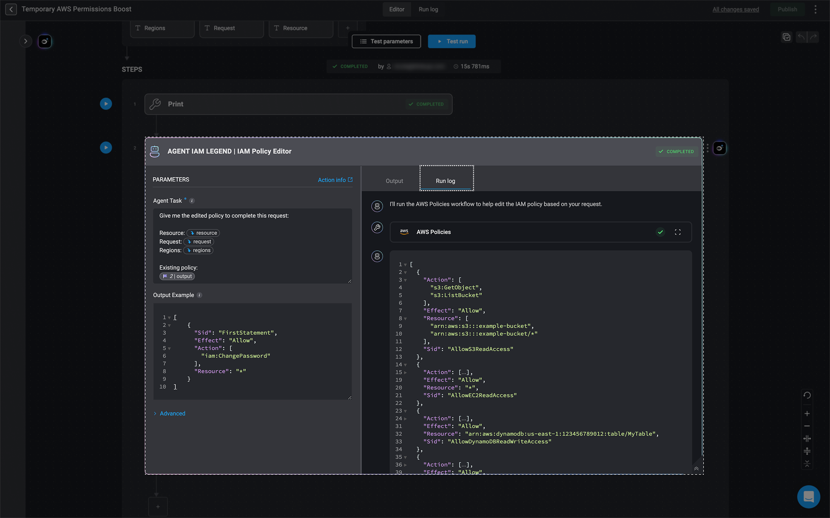The height and width of the screenshot is (518, 830).
Task: Open the AI assistant icon beside the agent step
Action: point(720,148)
